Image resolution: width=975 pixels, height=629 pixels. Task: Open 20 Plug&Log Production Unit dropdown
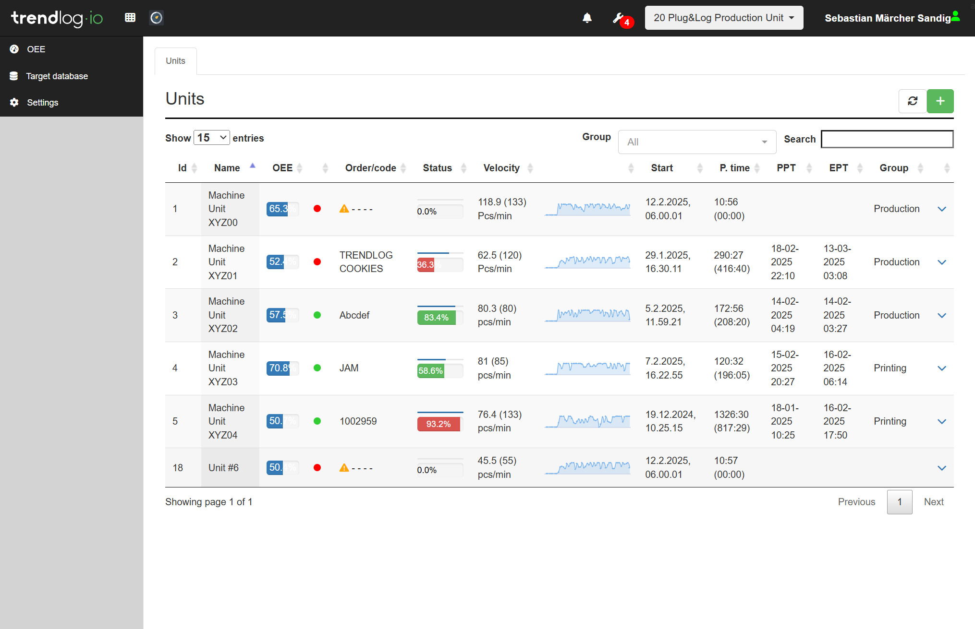(723, 18)
